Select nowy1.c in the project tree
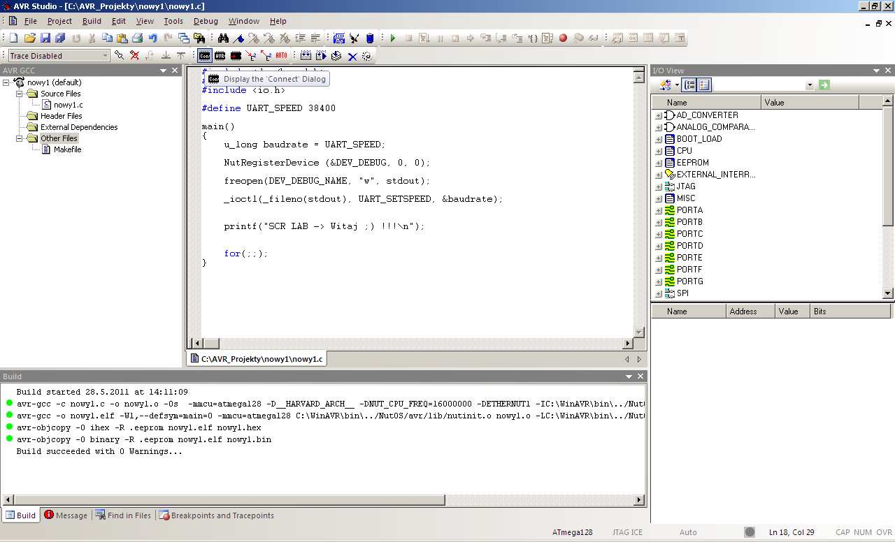895x542 pixels. pos(68,105)
